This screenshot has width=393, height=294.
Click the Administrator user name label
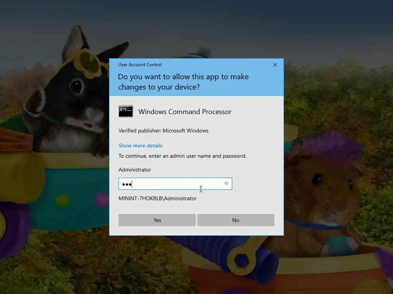click(x=135, y=170)
